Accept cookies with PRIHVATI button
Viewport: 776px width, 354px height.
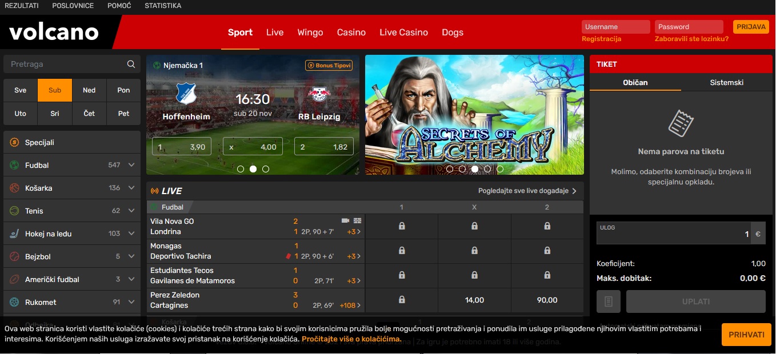point(746,335)
